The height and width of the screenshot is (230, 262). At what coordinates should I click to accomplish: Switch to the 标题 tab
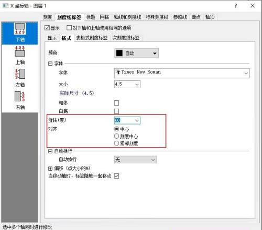point(91,17)
